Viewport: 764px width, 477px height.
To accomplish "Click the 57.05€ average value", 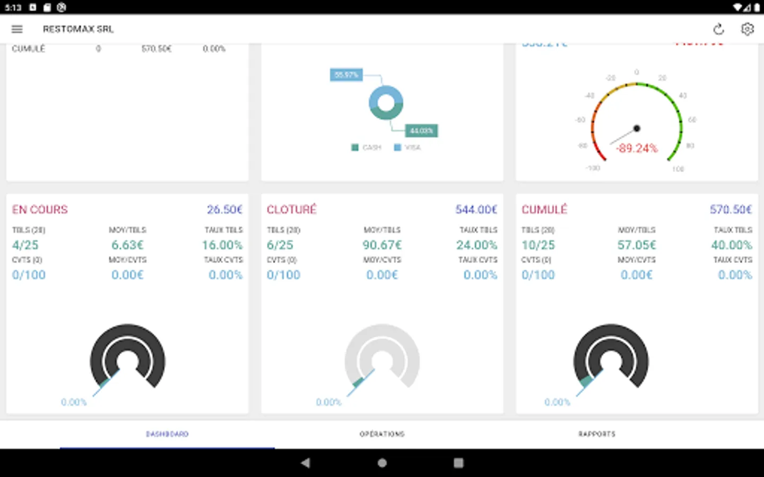I will point(637,245).
